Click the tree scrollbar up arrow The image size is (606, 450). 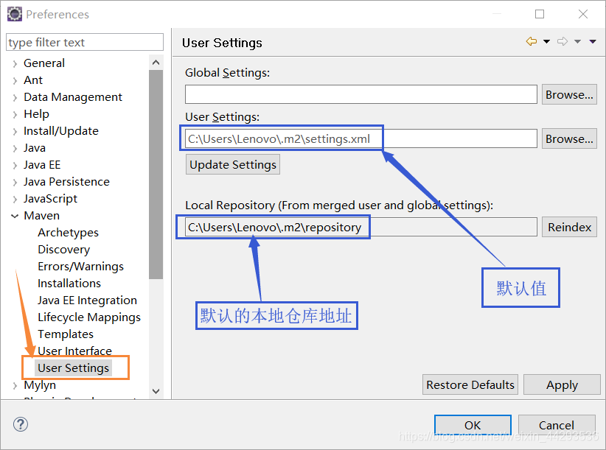[156, 63]
